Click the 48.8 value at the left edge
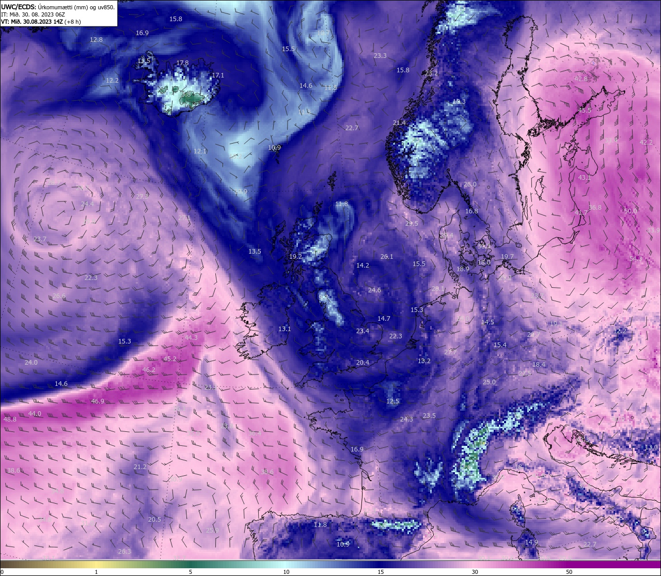 click(x=10, y=419)
